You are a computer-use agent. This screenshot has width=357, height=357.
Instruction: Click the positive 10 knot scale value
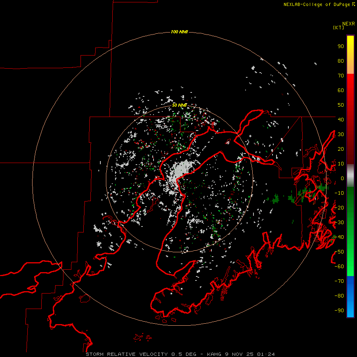(341, 164)
